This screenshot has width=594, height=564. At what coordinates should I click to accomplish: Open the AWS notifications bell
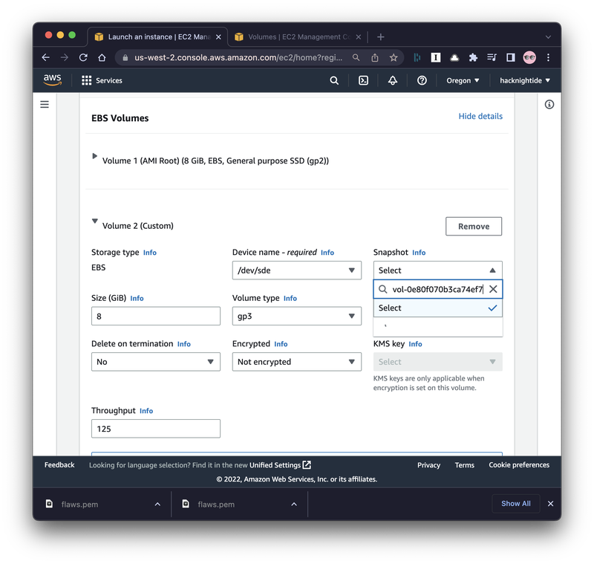coord(393,80)
